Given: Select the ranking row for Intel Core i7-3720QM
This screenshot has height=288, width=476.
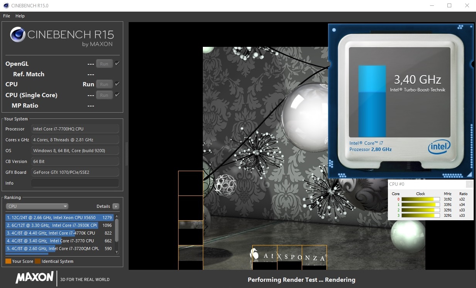Looking at the screenshot, I should pyautogui.click(x=59, y=249).
